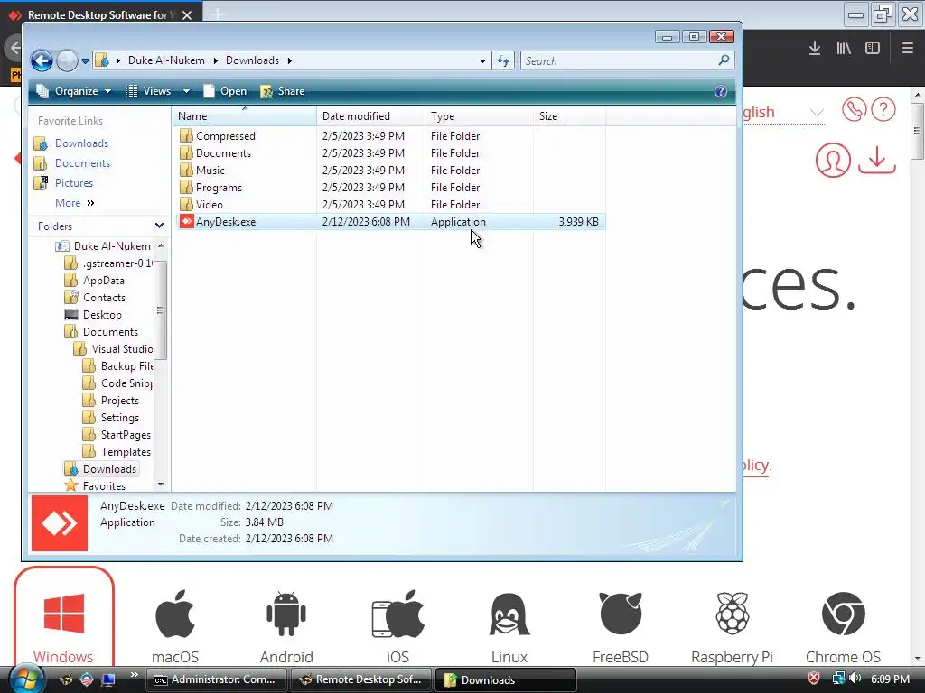Viewport: 925px width, 693px height.
Task: Open browser downloads arrow icon
Action: (815, 49)
